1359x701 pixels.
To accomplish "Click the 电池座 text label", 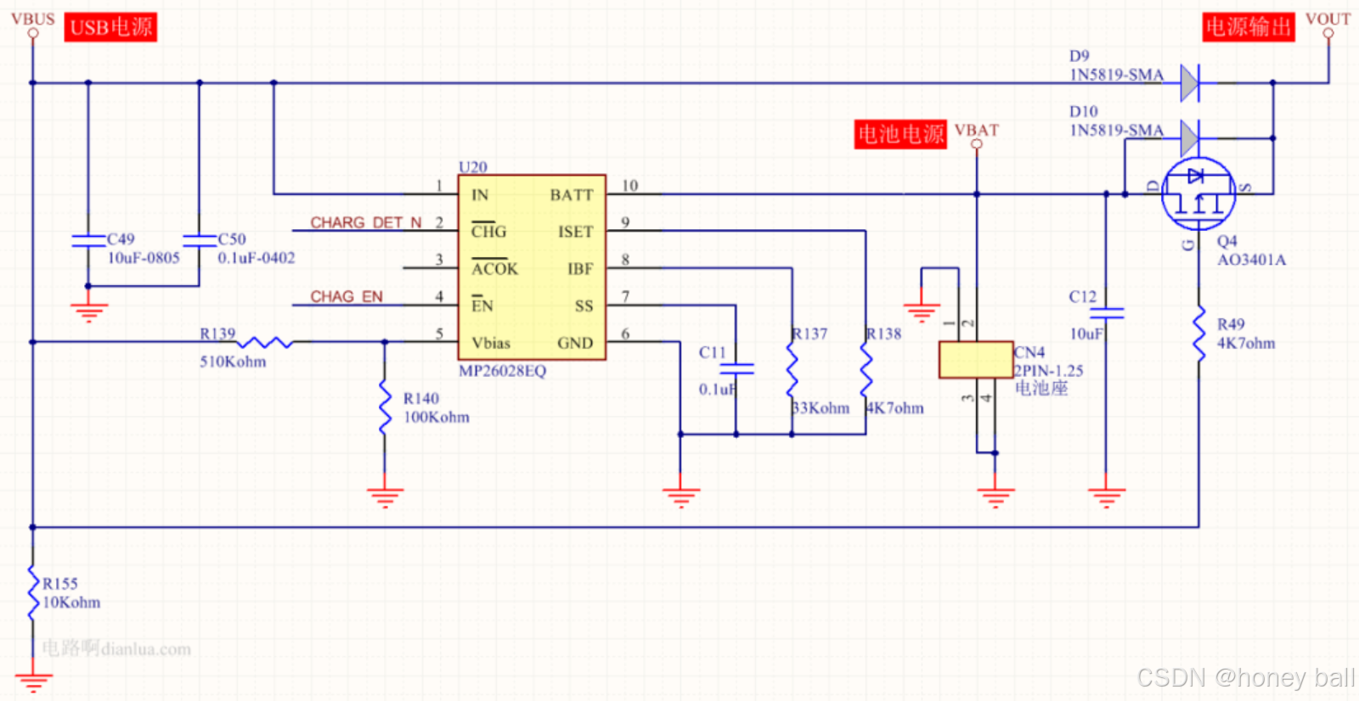I will (1041, 389).
